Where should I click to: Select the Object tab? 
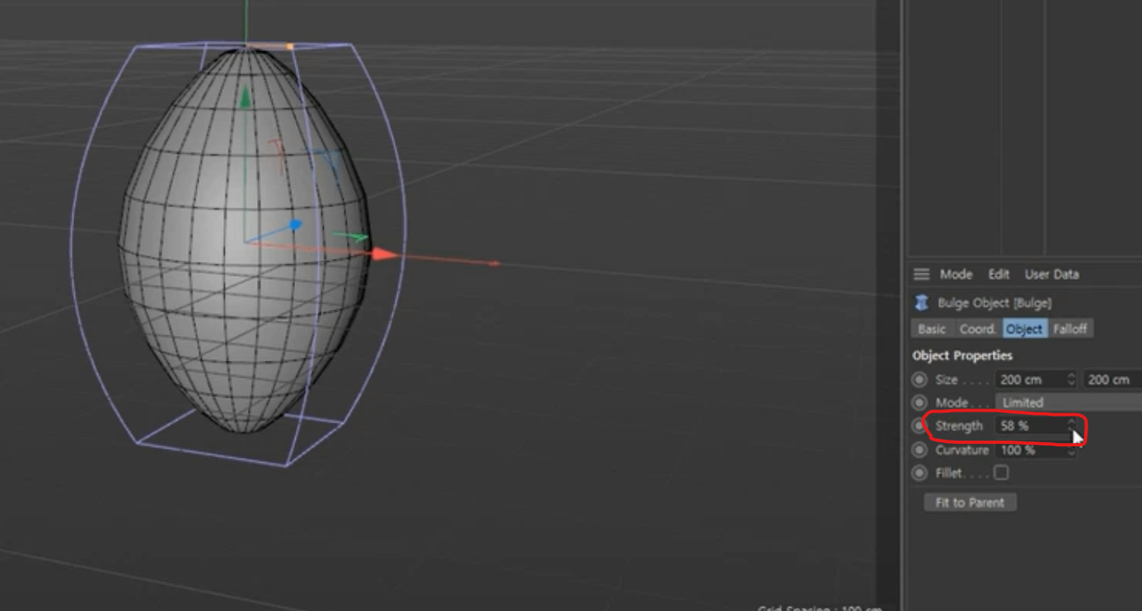click(x=1024, y=329)
